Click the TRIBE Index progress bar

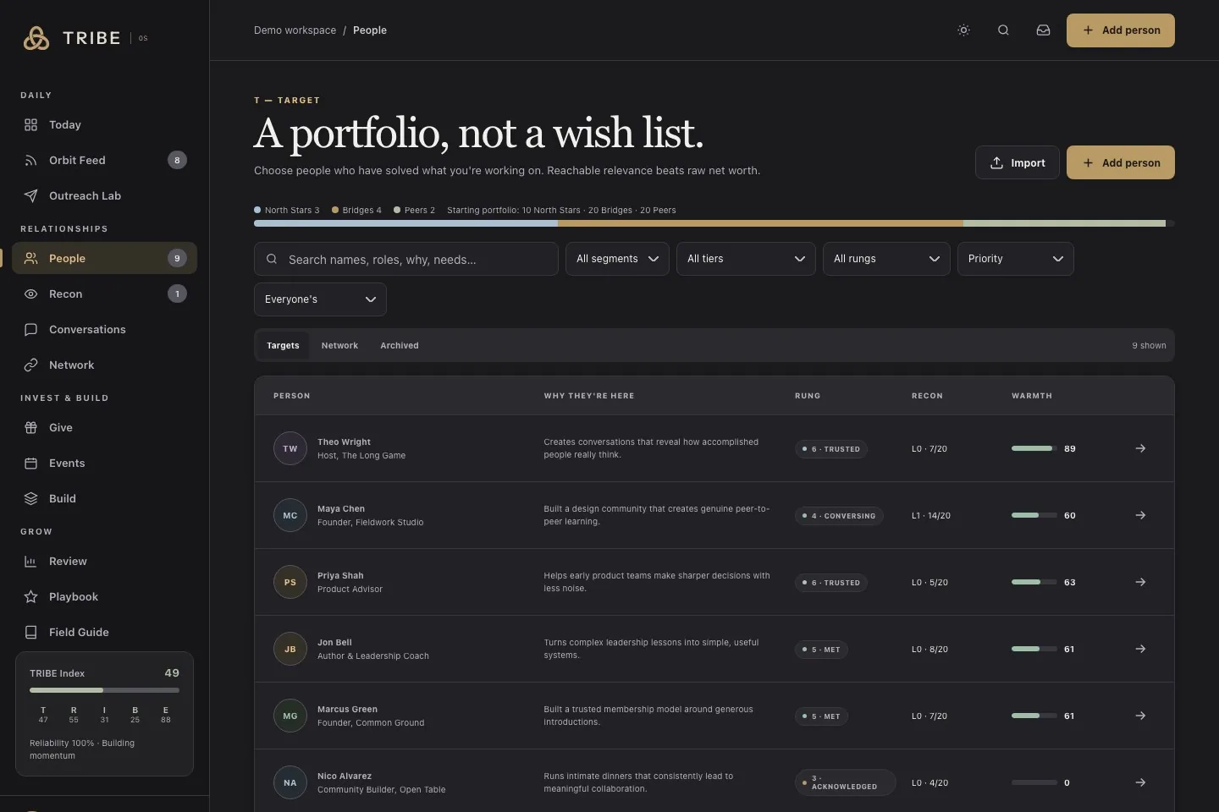tap(104, 690)
